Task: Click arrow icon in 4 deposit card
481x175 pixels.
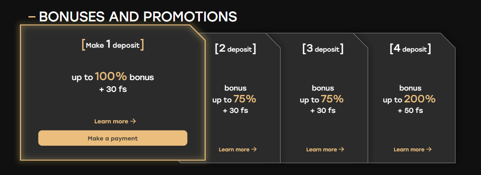Action: [x=429, y=150]
